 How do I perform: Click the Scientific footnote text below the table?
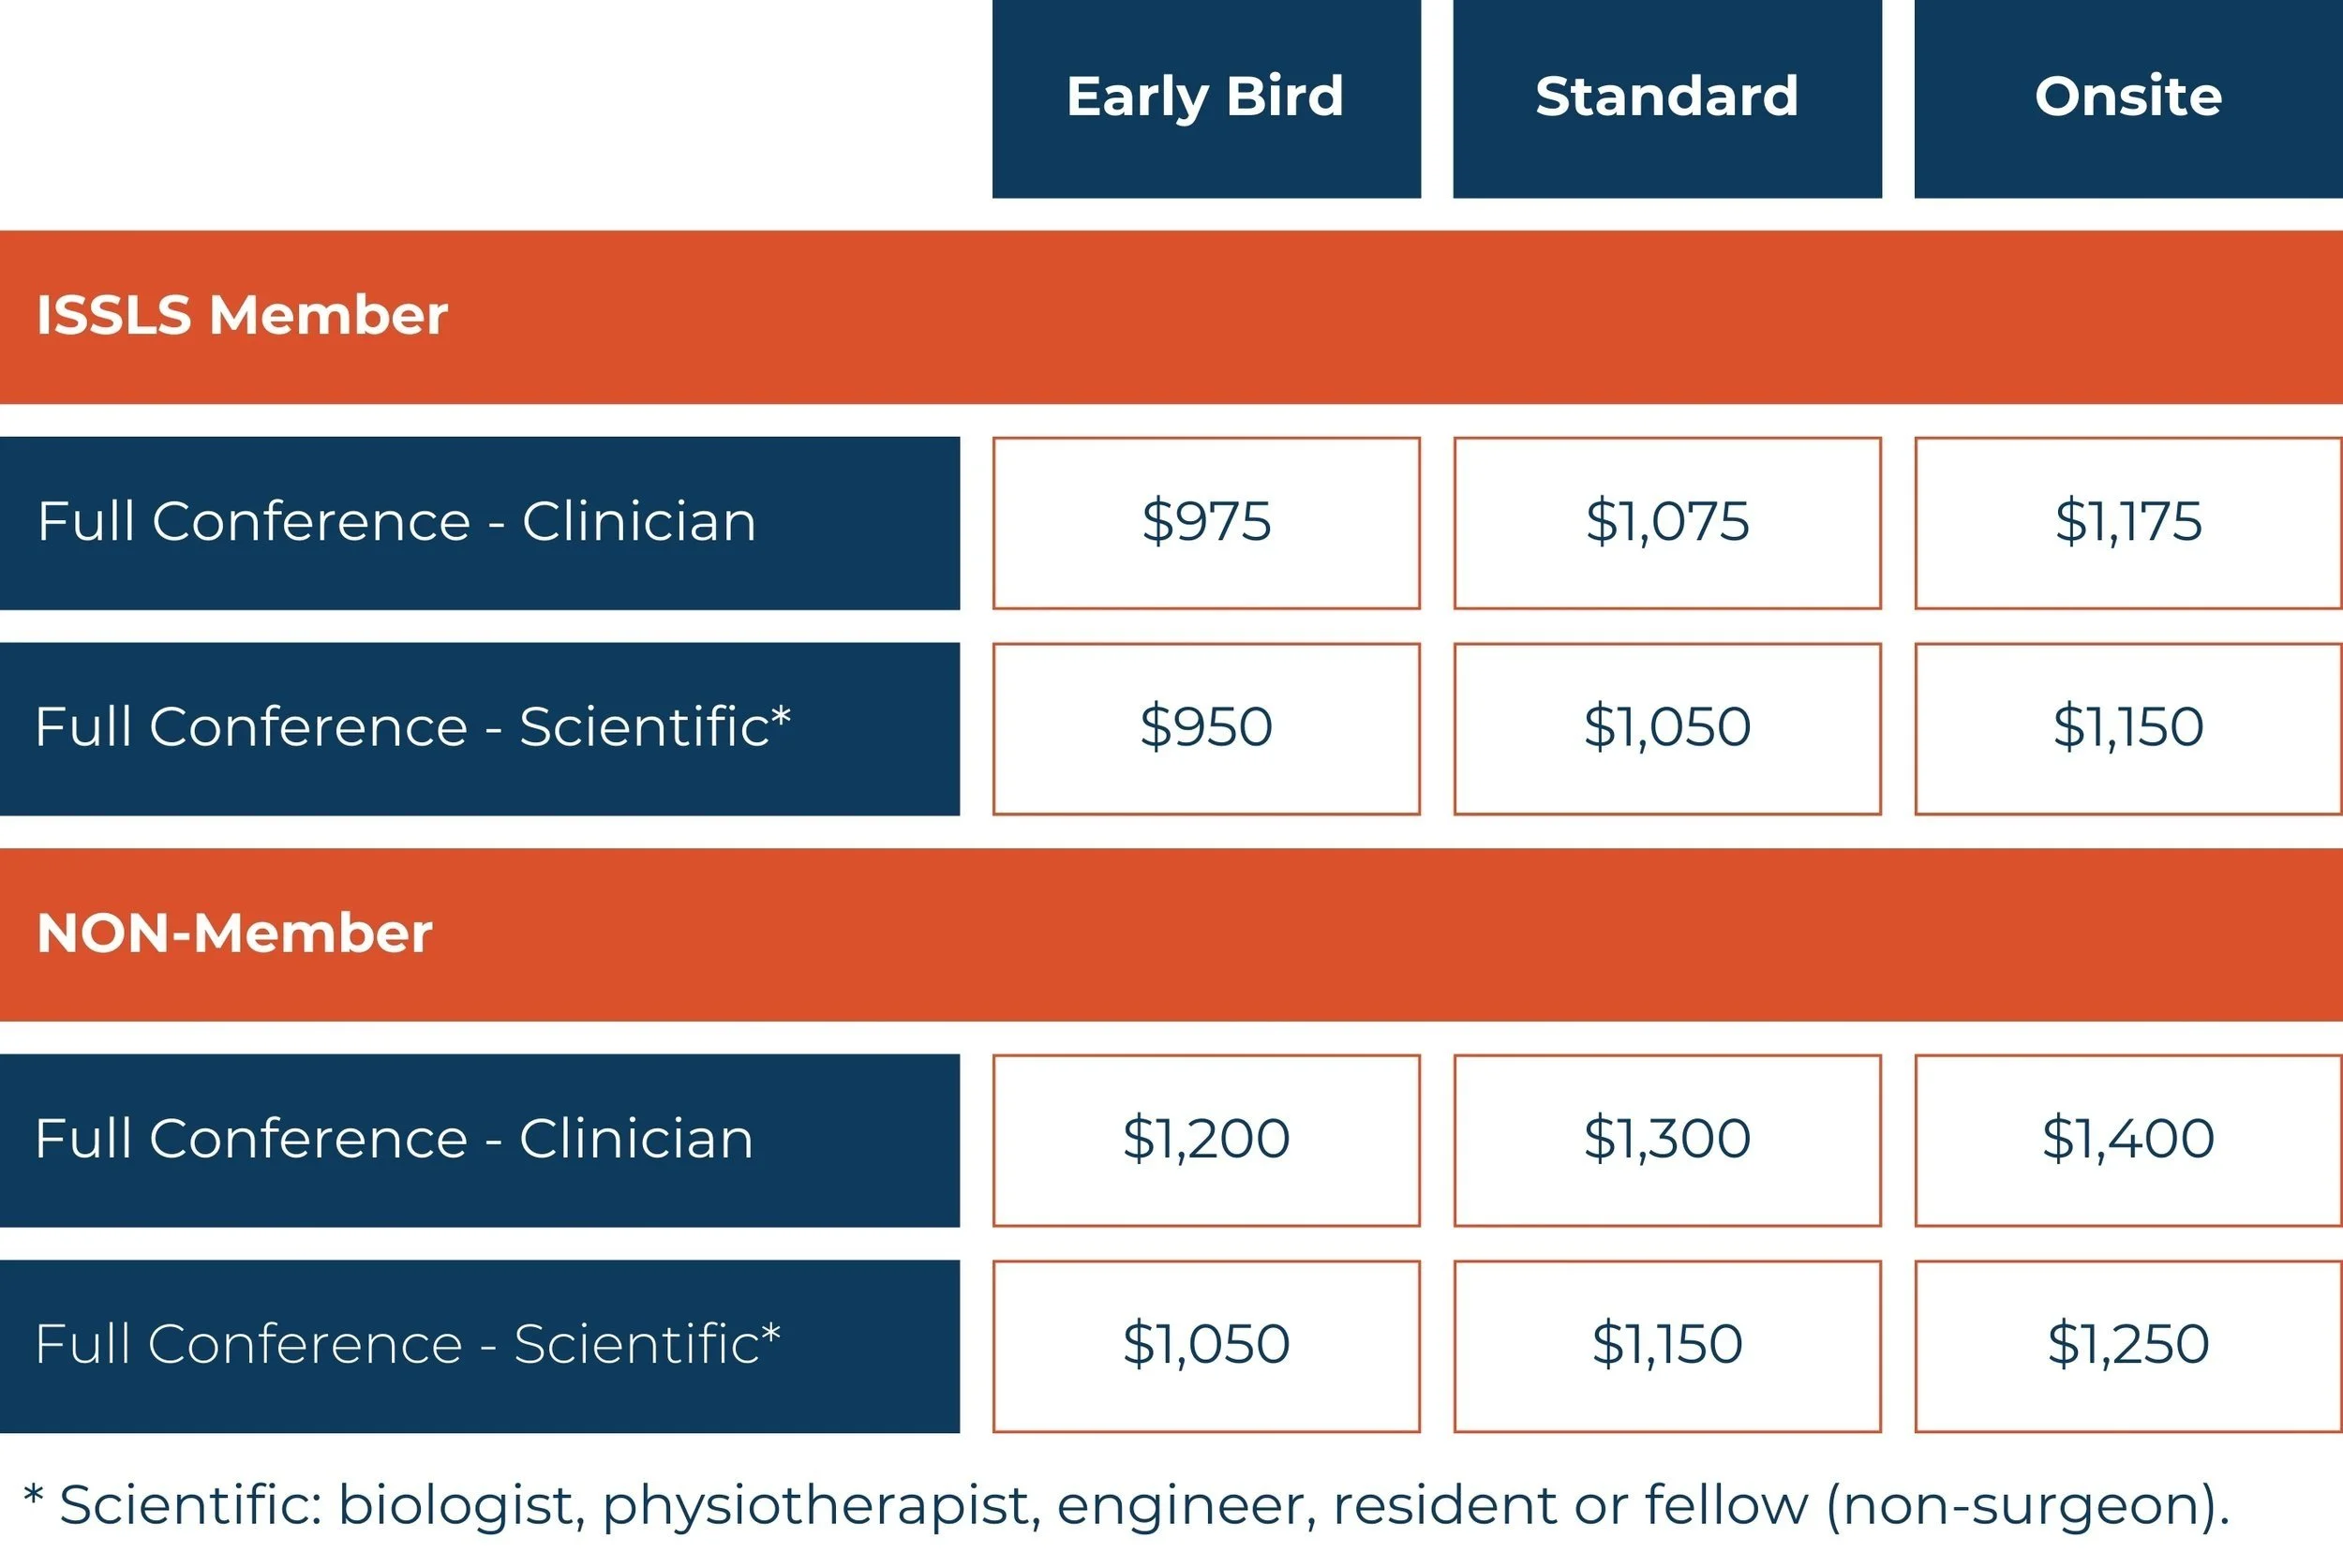(x=1125, y=1505)
